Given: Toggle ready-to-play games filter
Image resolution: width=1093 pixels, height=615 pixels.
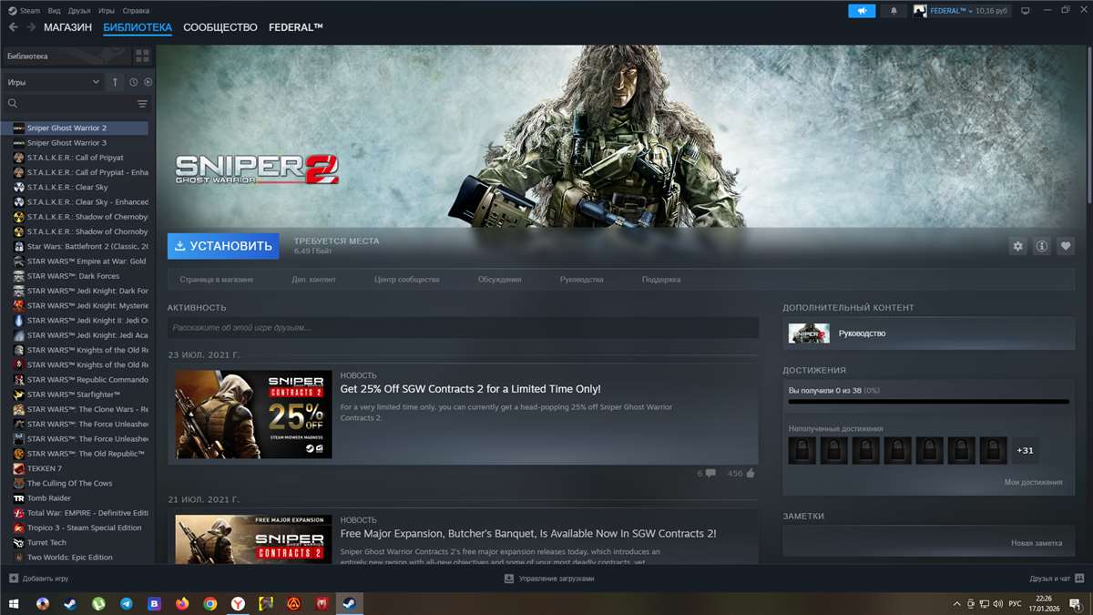Looking at the screenshot, I should (148, 82).
